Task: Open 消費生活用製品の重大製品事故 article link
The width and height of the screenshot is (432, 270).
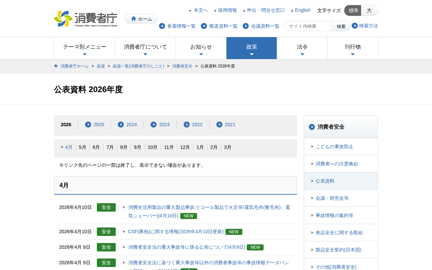Action: click(209, 211)
